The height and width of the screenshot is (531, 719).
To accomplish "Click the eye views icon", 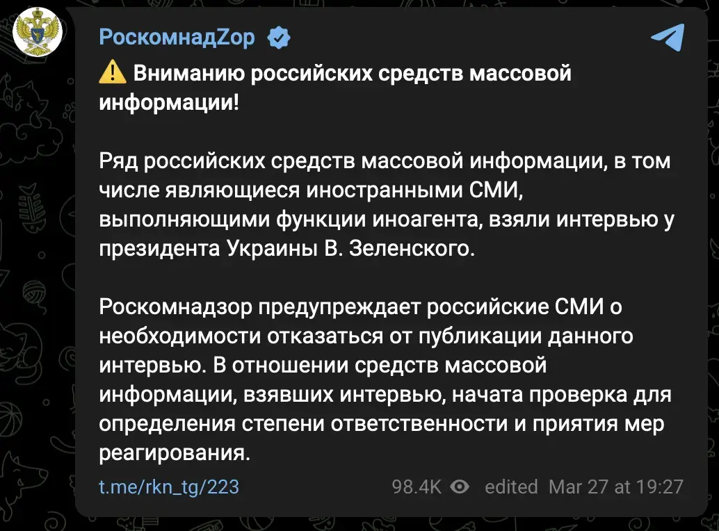I will pyautogui.click(x=460, y=487).
